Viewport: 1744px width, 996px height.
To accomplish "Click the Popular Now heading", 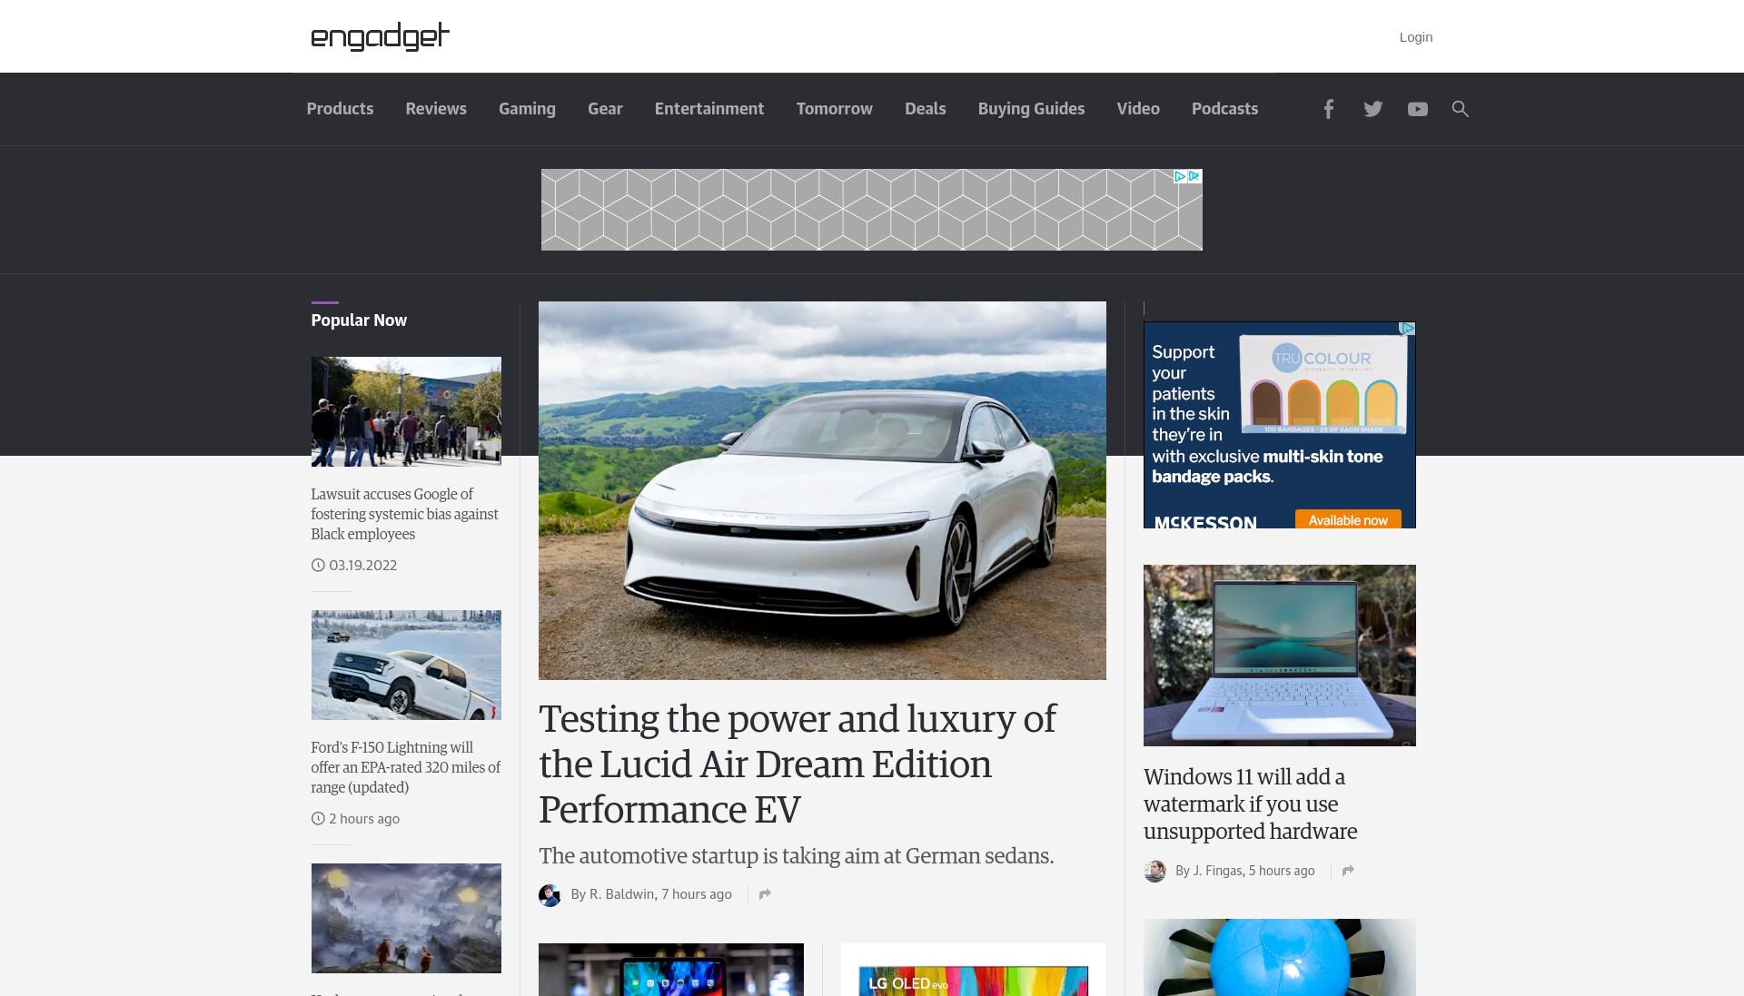I will tap(359, 320).
